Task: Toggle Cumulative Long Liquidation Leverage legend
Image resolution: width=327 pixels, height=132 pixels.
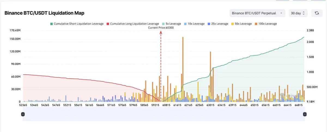Action: tap(133, 24)
